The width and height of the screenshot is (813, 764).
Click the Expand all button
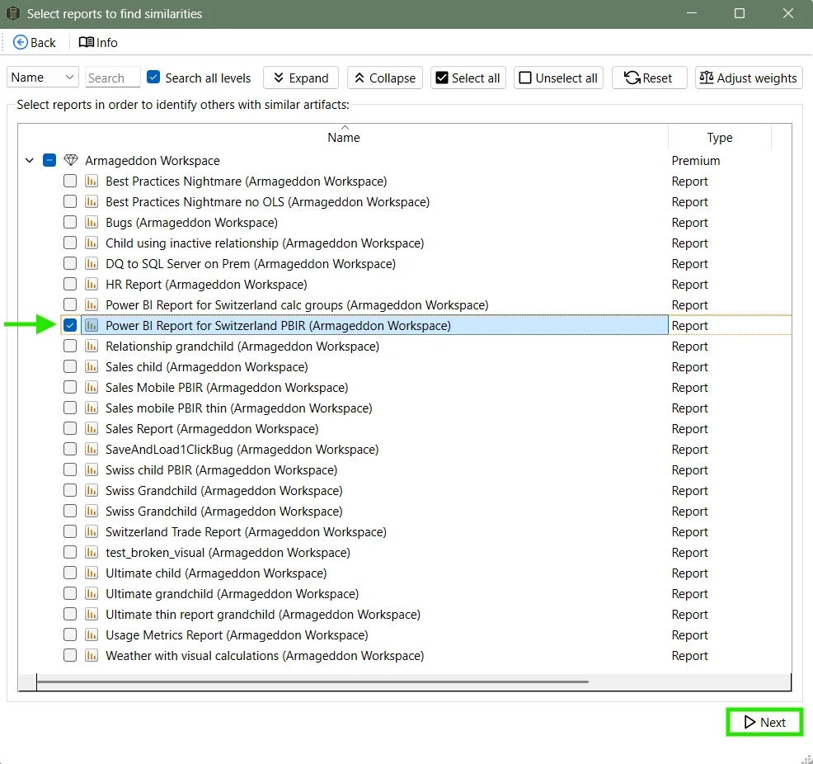coord(301,78)
